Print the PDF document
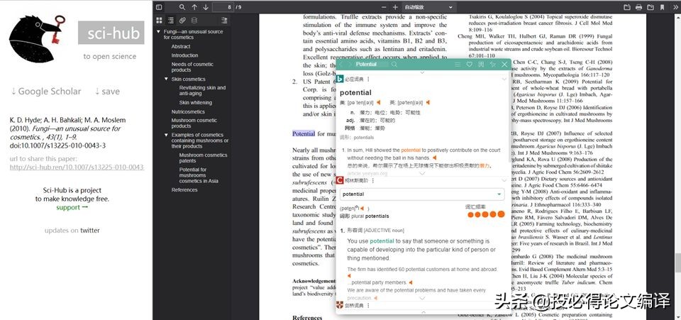Image resolution: width=681 pixels, height=320 pixels. (x=639, y=7)
